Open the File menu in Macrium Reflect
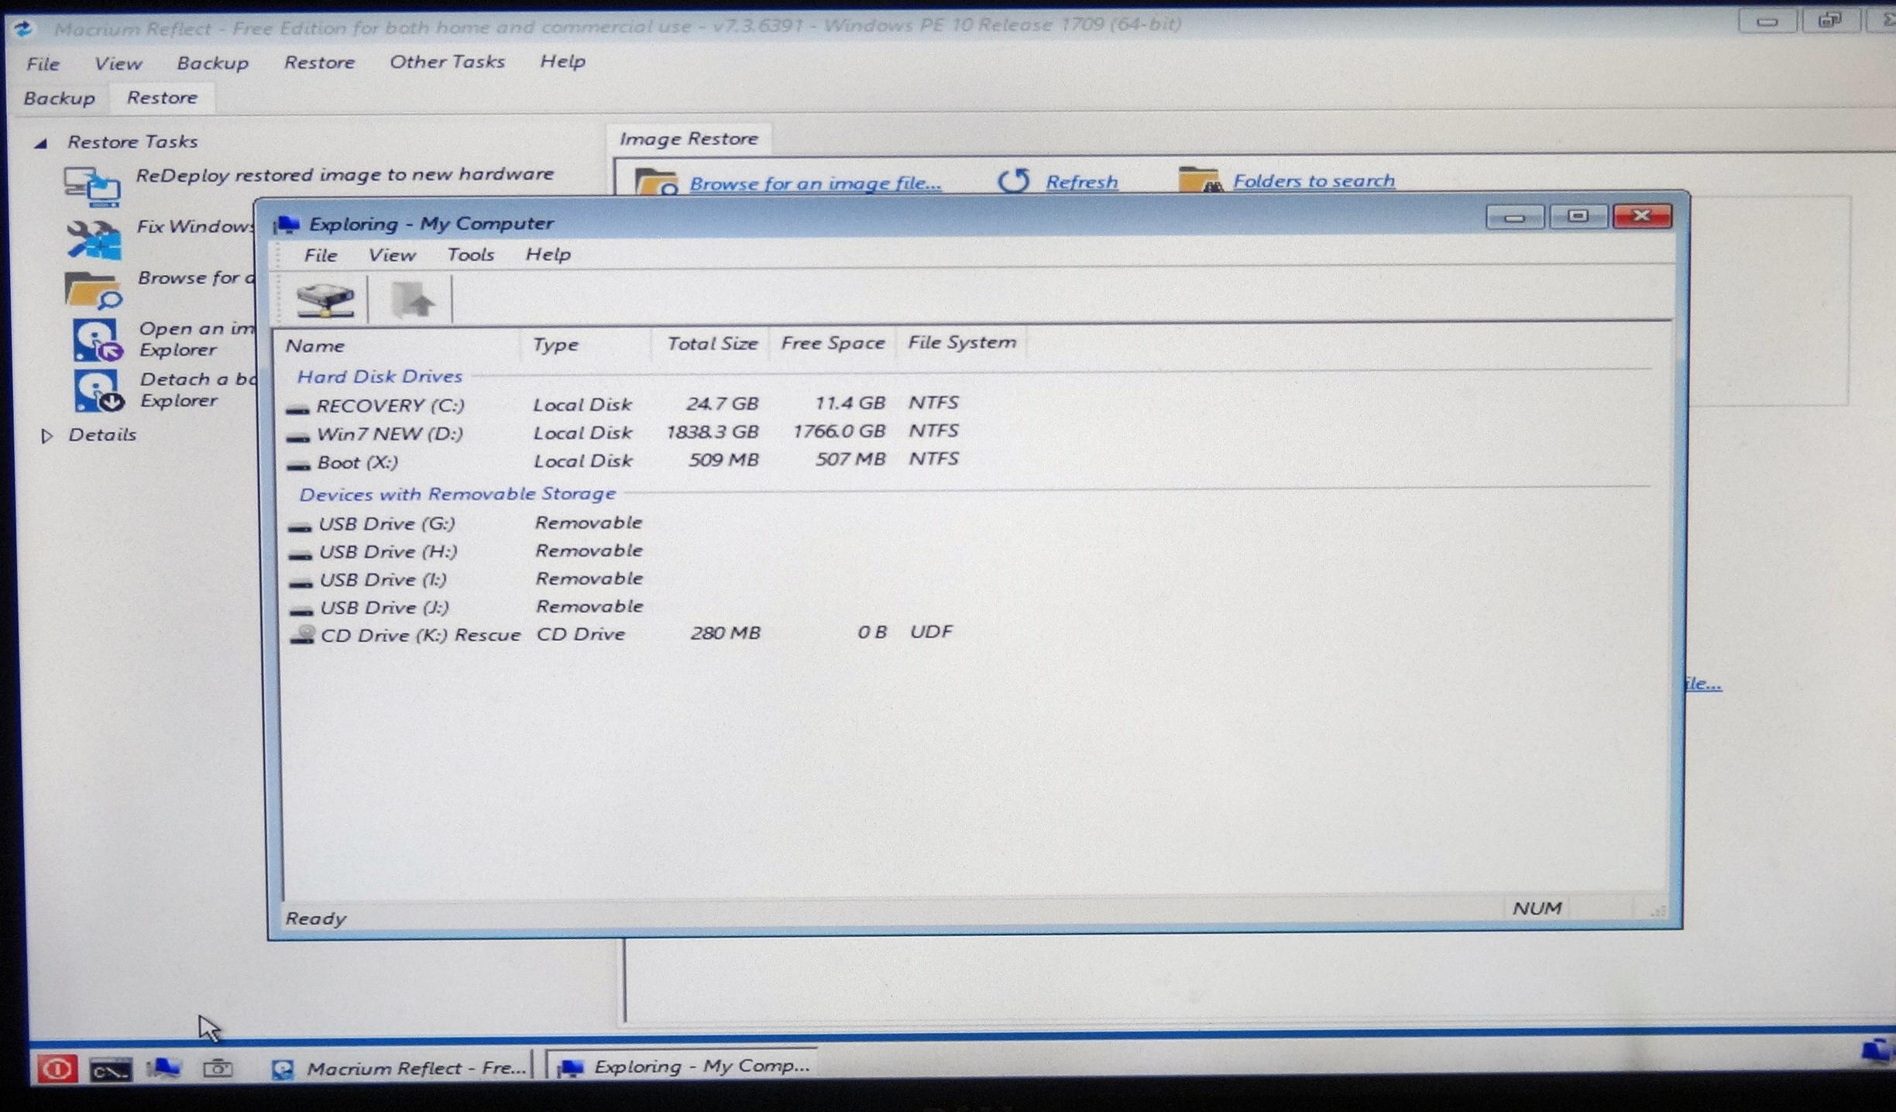Screen dimensions: 1896x1112 (x=43, y=63)
